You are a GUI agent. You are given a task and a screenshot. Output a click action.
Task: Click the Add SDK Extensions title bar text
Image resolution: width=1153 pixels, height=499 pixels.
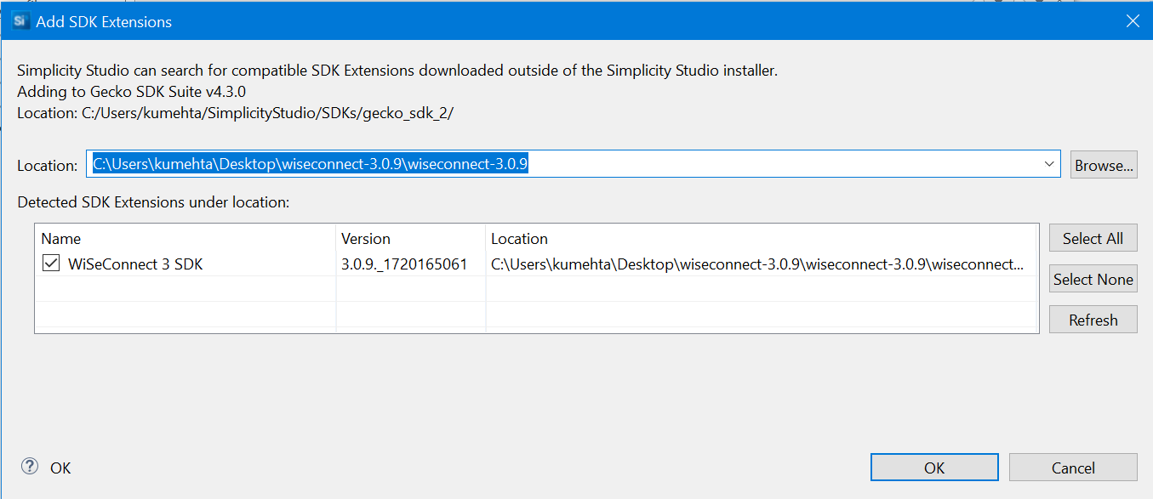[x=104, y=22]
